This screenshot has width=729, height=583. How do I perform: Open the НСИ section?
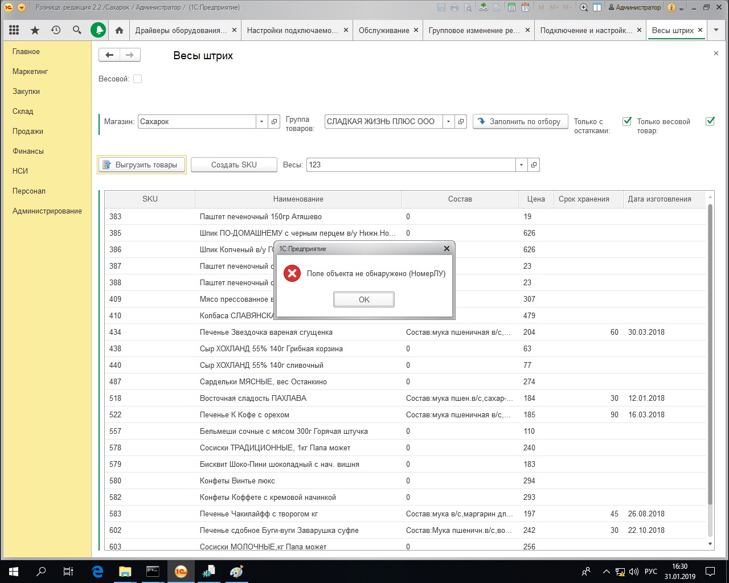click(20, 171)
